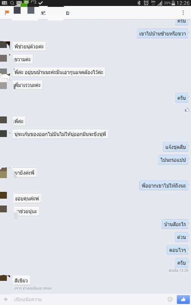Image resolution: width=191 pixels, height=305 pixels.
Task: Focus the เขียนข้อความ message input field
Action: [x=88, y=299]
